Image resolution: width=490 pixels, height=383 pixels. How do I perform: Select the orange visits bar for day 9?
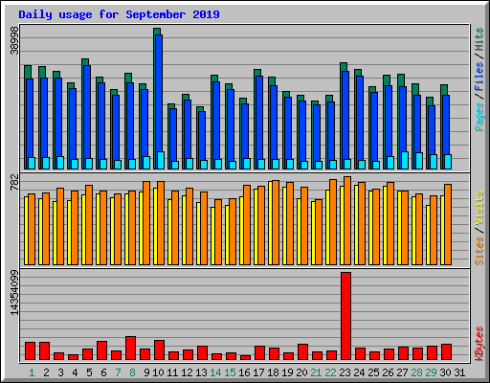[x=146, y=223]
